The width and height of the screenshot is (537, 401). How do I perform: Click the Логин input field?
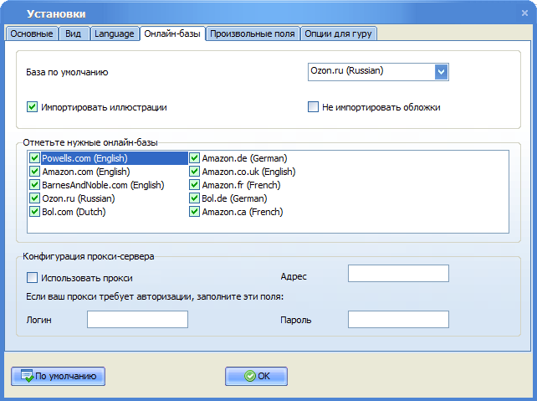(137, 319)
